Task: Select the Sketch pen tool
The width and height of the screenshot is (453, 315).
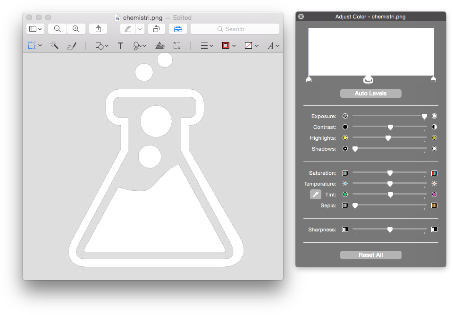Action: click(72, 46)
